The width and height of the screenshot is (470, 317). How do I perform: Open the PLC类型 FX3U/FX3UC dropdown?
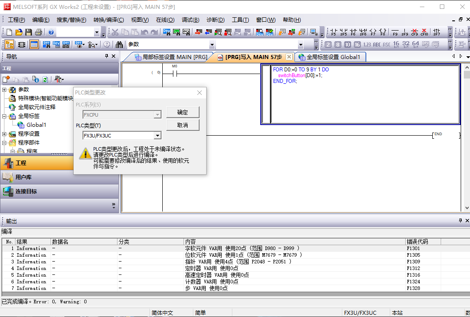coord(157,136)
